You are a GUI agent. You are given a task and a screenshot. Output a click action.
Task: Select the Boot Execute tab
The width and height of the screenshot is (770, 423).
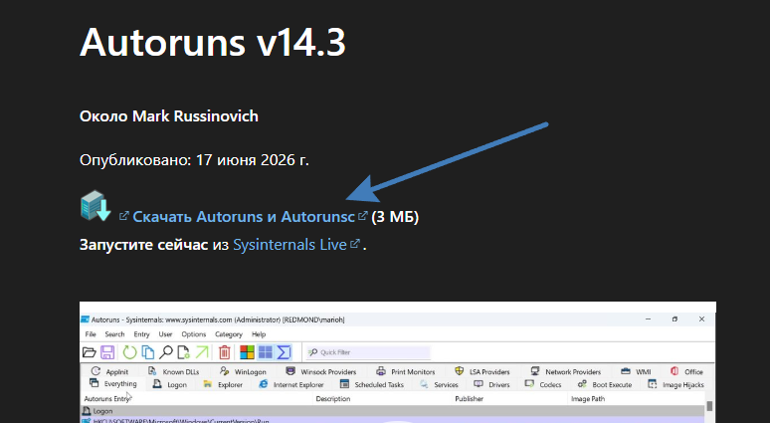[x=605, y=384]
